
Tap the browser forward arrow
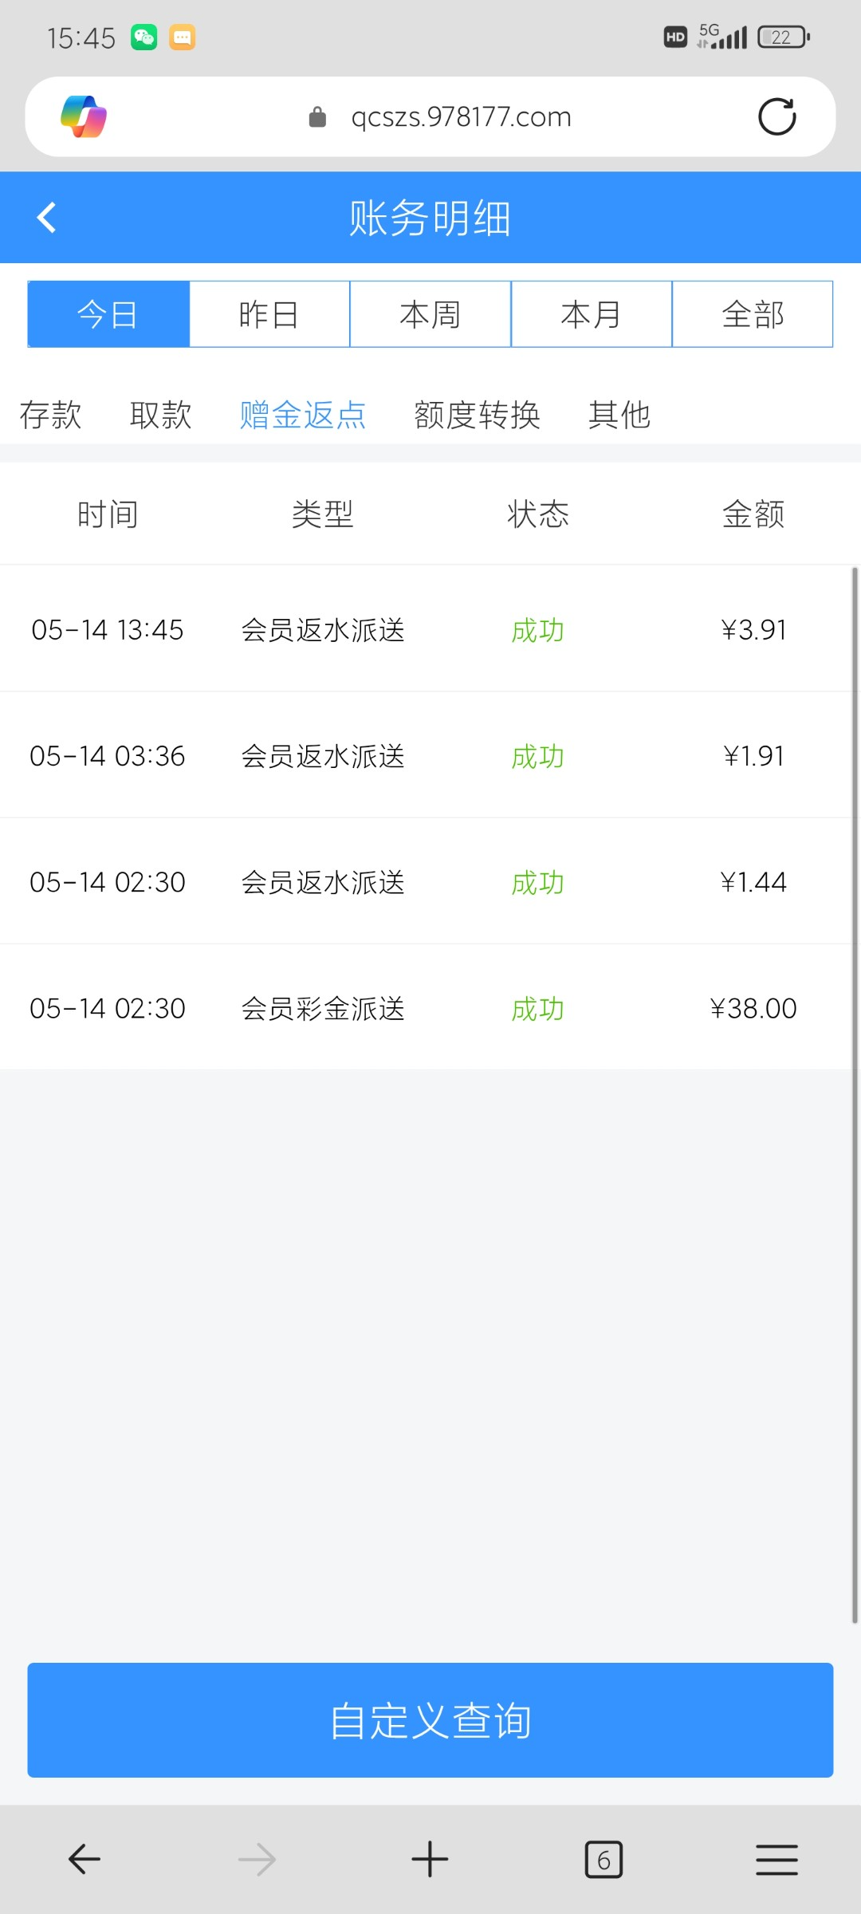[x=257, y=1860]
